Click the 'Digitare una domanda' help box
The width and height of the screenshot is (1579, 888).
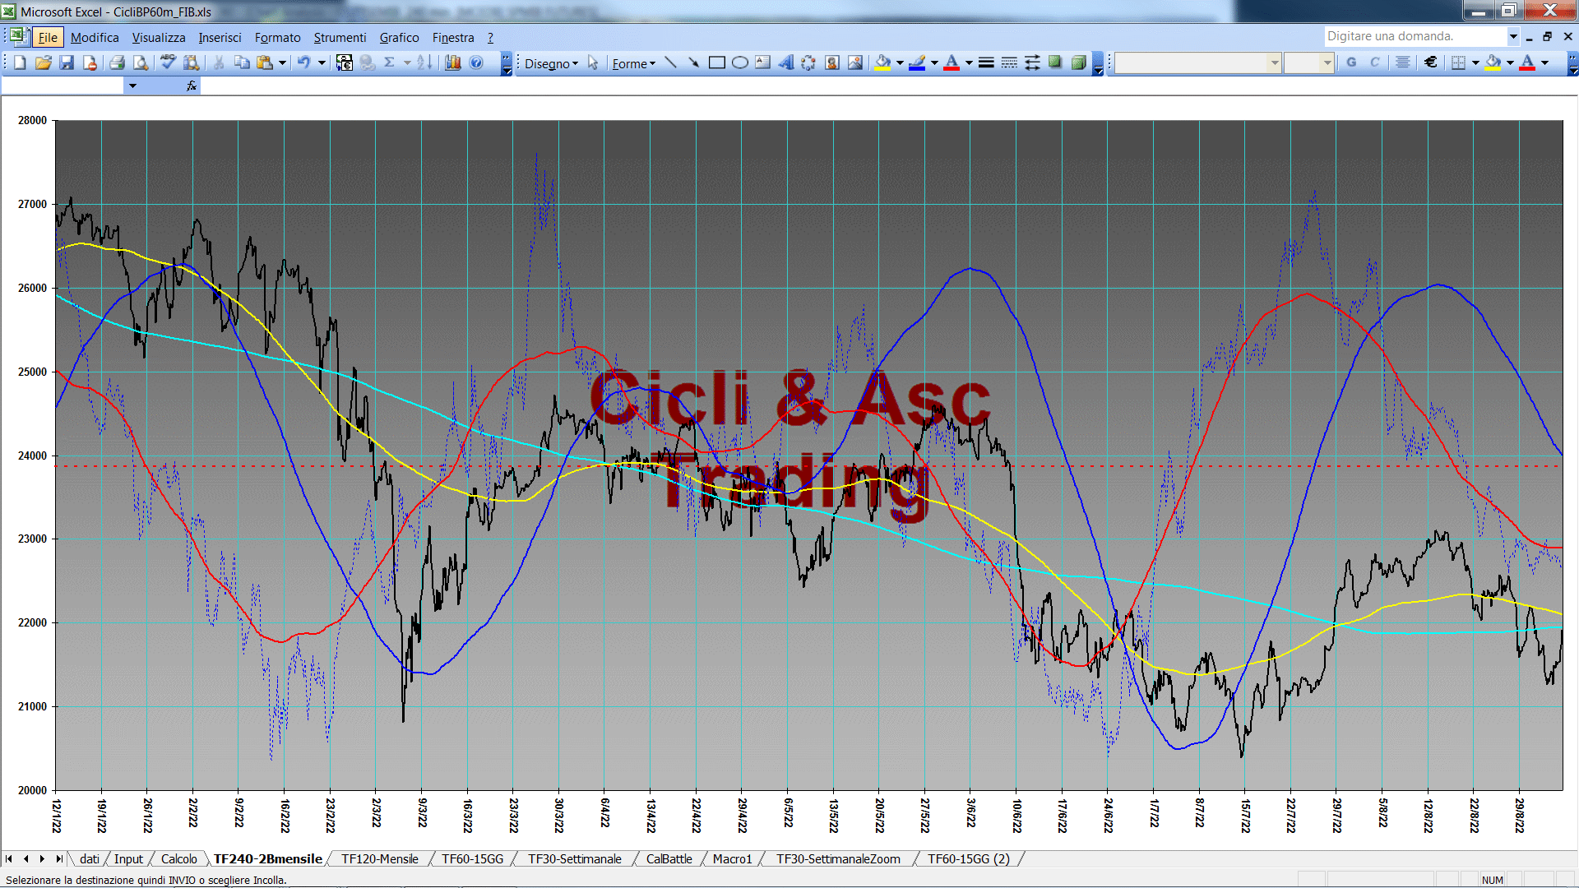[1415, 36]
